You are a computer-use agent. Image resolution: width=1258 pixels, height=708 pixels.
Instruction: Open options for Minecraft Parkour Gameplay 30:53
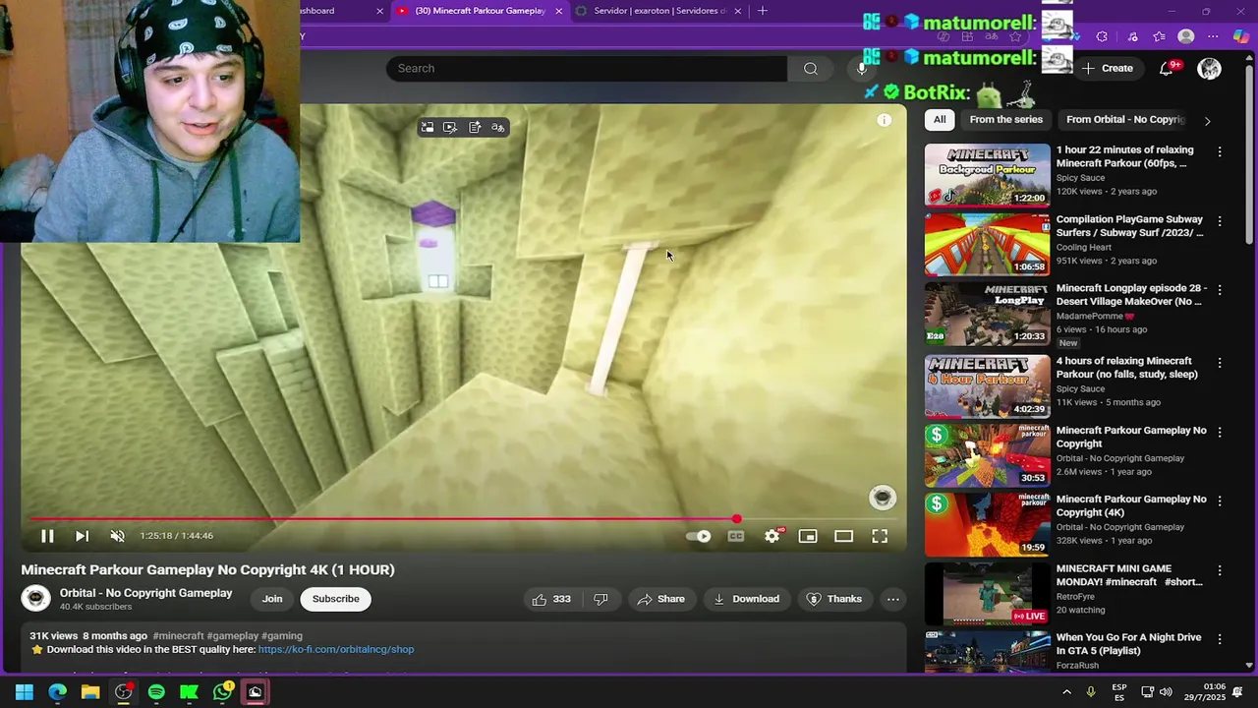click(1220, 433)
